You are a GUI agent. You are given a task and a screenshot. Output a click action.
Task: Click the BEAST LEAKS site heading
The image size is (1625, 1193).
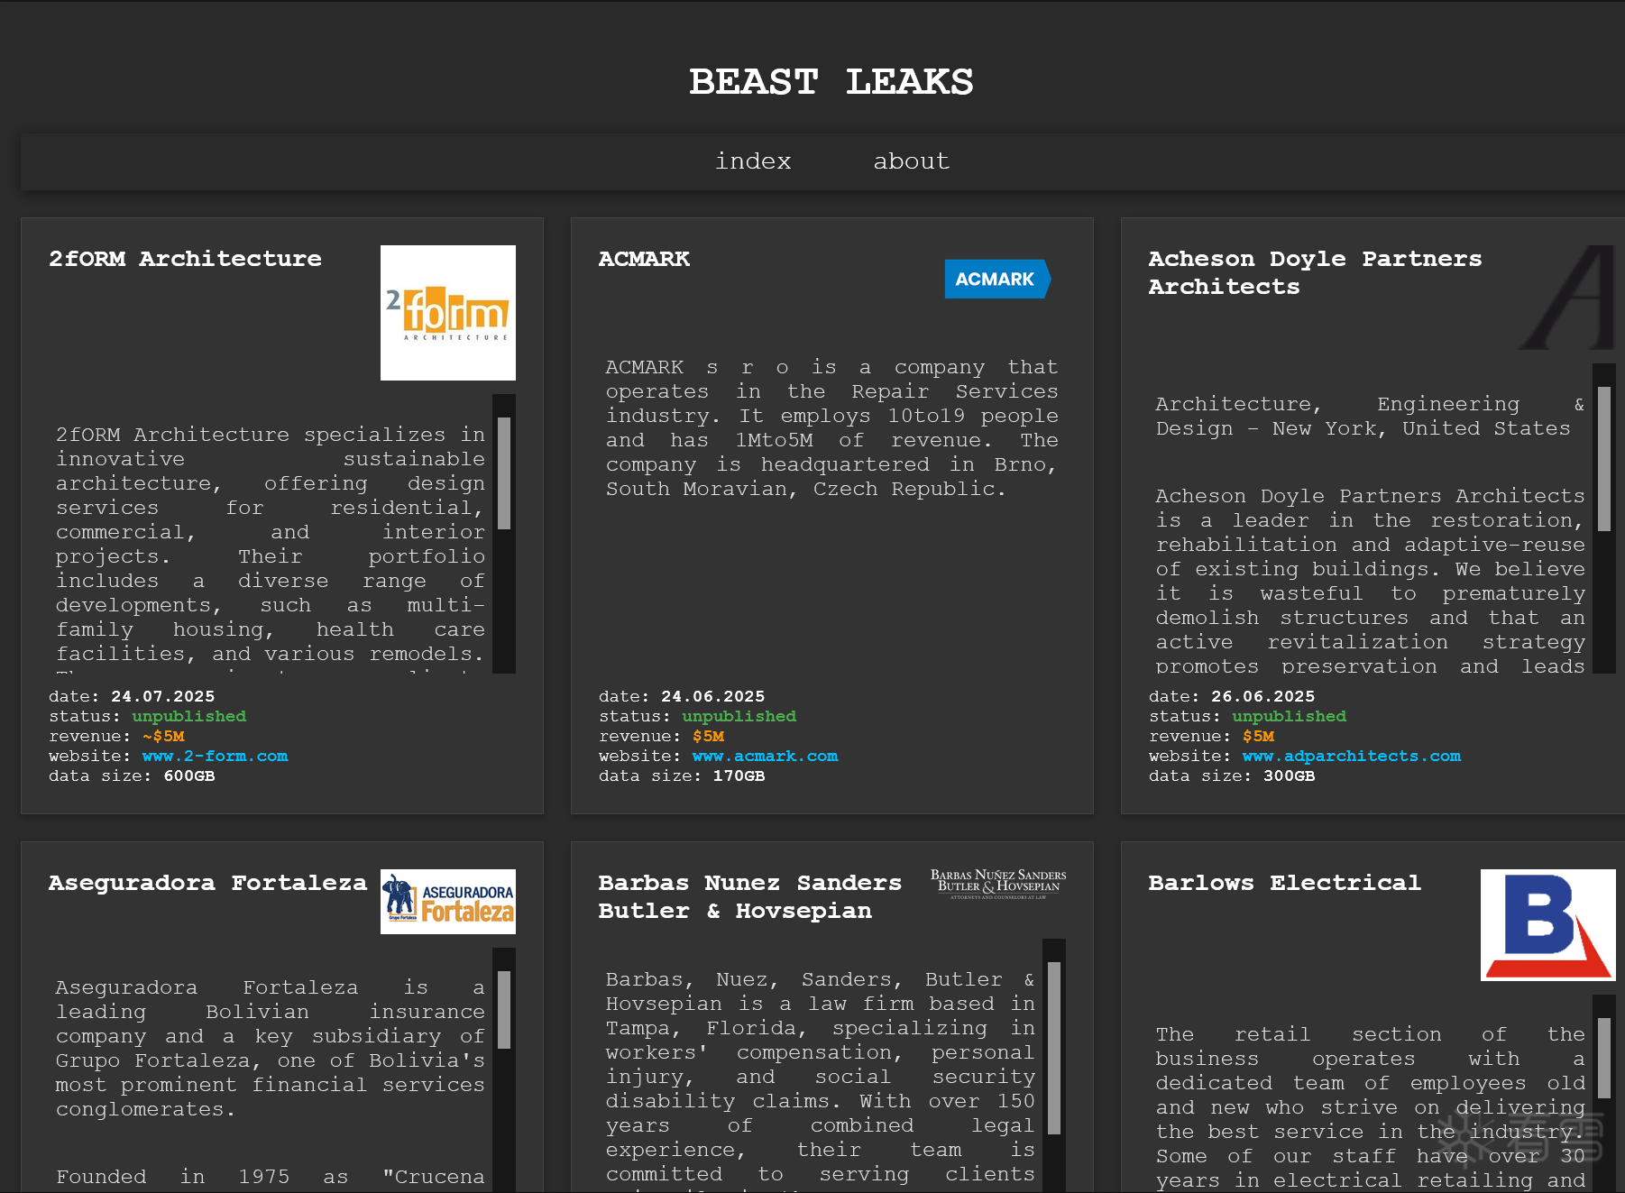(831, 82)
